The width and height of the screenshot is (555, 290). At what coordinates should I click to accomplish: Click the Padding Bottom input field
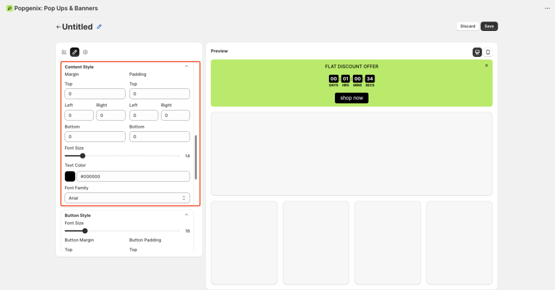click(160, 137)
